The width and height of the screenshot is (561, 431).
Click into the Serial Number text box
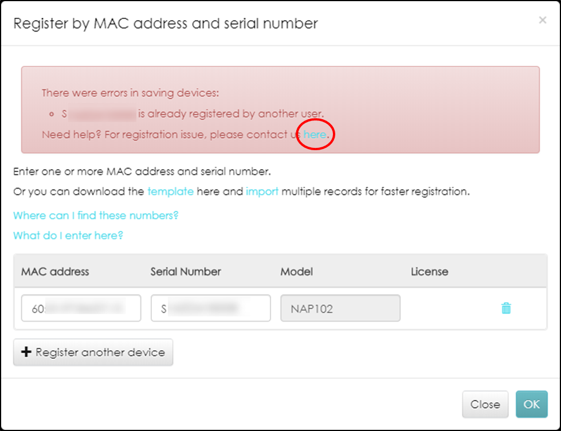[210, 308]
